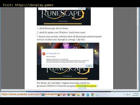This screenshot has height=105, width=140.
Task: Click the step 3 paragraph about security software
Action: [x=69, y=38]
